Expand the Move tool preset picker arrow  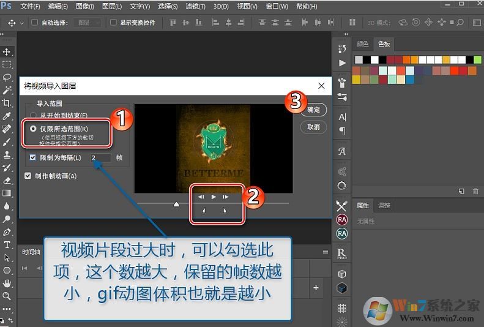pyautogui.click(x=22, y=23)
